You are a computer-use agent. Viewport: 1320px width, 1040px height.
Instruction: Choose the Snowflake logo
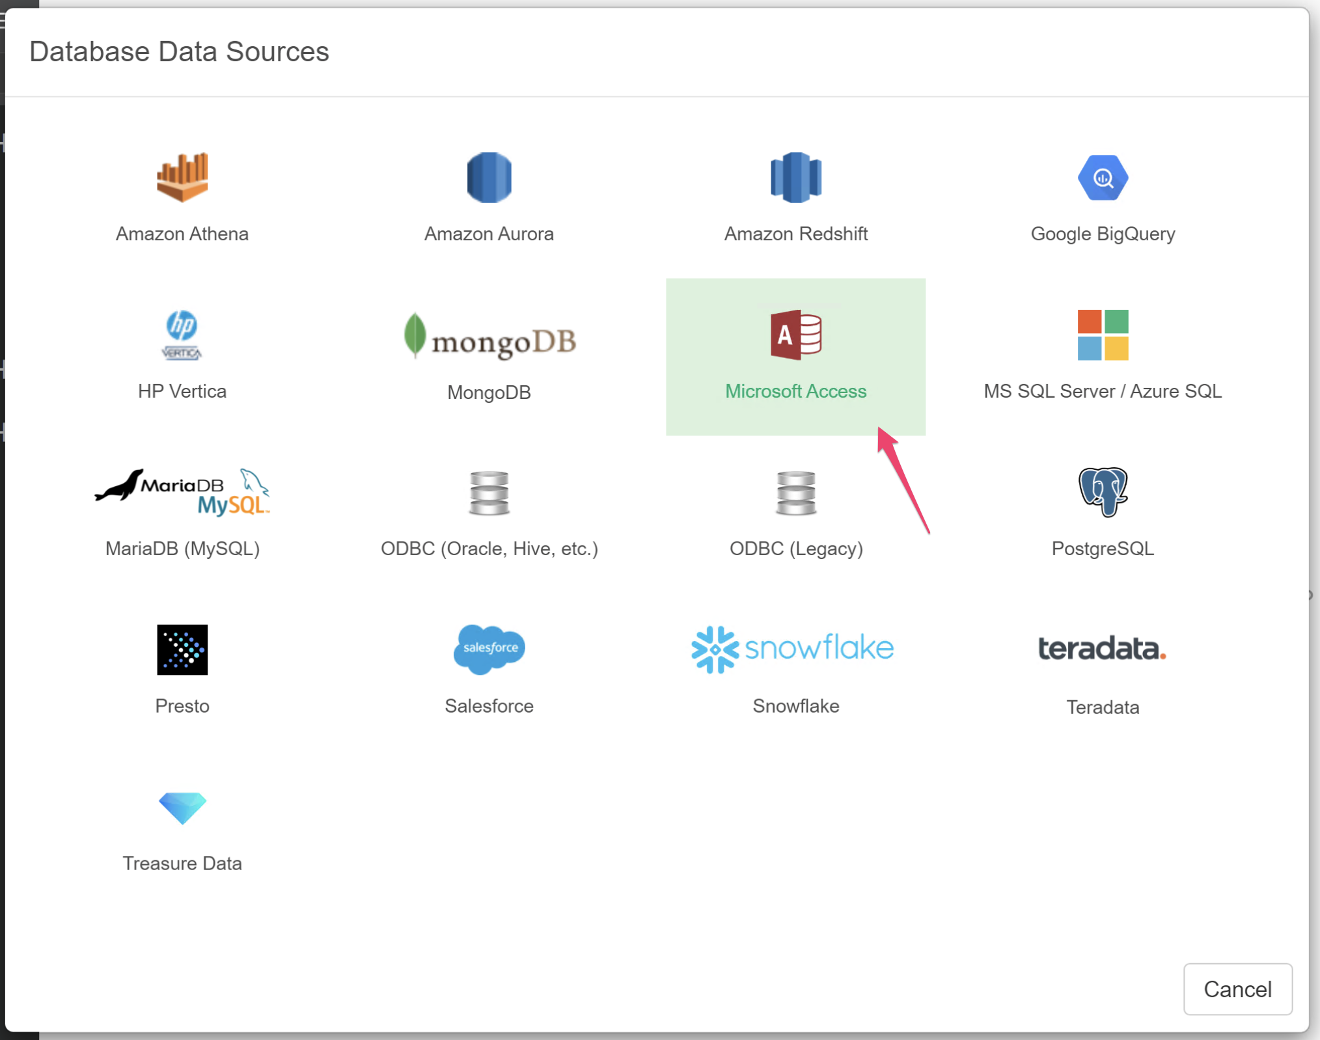[x=792, y=650]
